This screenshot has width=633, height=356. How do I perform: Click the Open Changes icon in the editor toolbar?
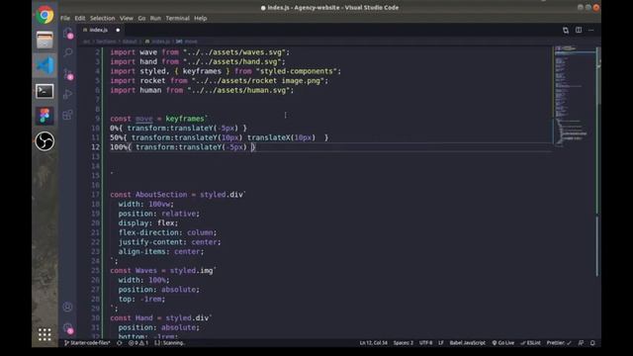click(x=566, y=31)
